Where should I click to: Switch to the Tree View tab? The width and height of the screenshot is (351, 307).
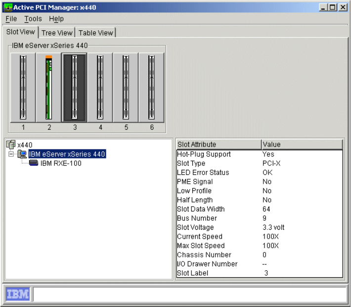pyautogui.click(x=57, y=33)
